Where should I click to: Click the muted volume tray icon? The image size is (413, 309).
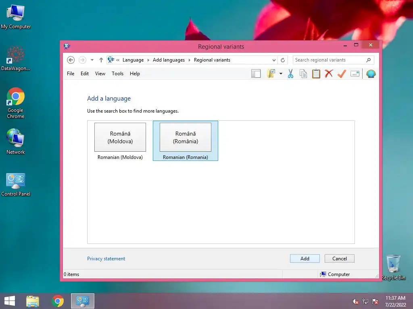tap(355, 301)
